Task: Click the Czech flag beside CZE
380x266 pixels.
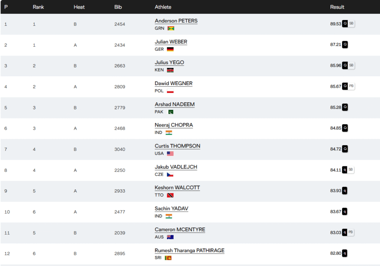Action: pos(170,174)
